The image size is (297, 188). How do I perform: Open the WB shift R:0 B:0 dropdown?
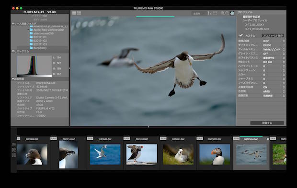[274, 62]
